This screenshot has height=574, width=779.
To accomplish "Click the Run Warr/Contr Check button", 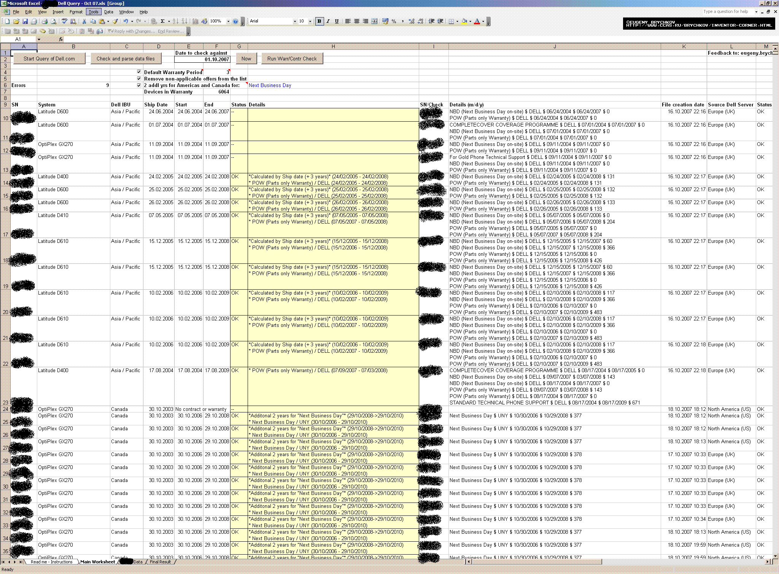I will [x=292, y=59].
